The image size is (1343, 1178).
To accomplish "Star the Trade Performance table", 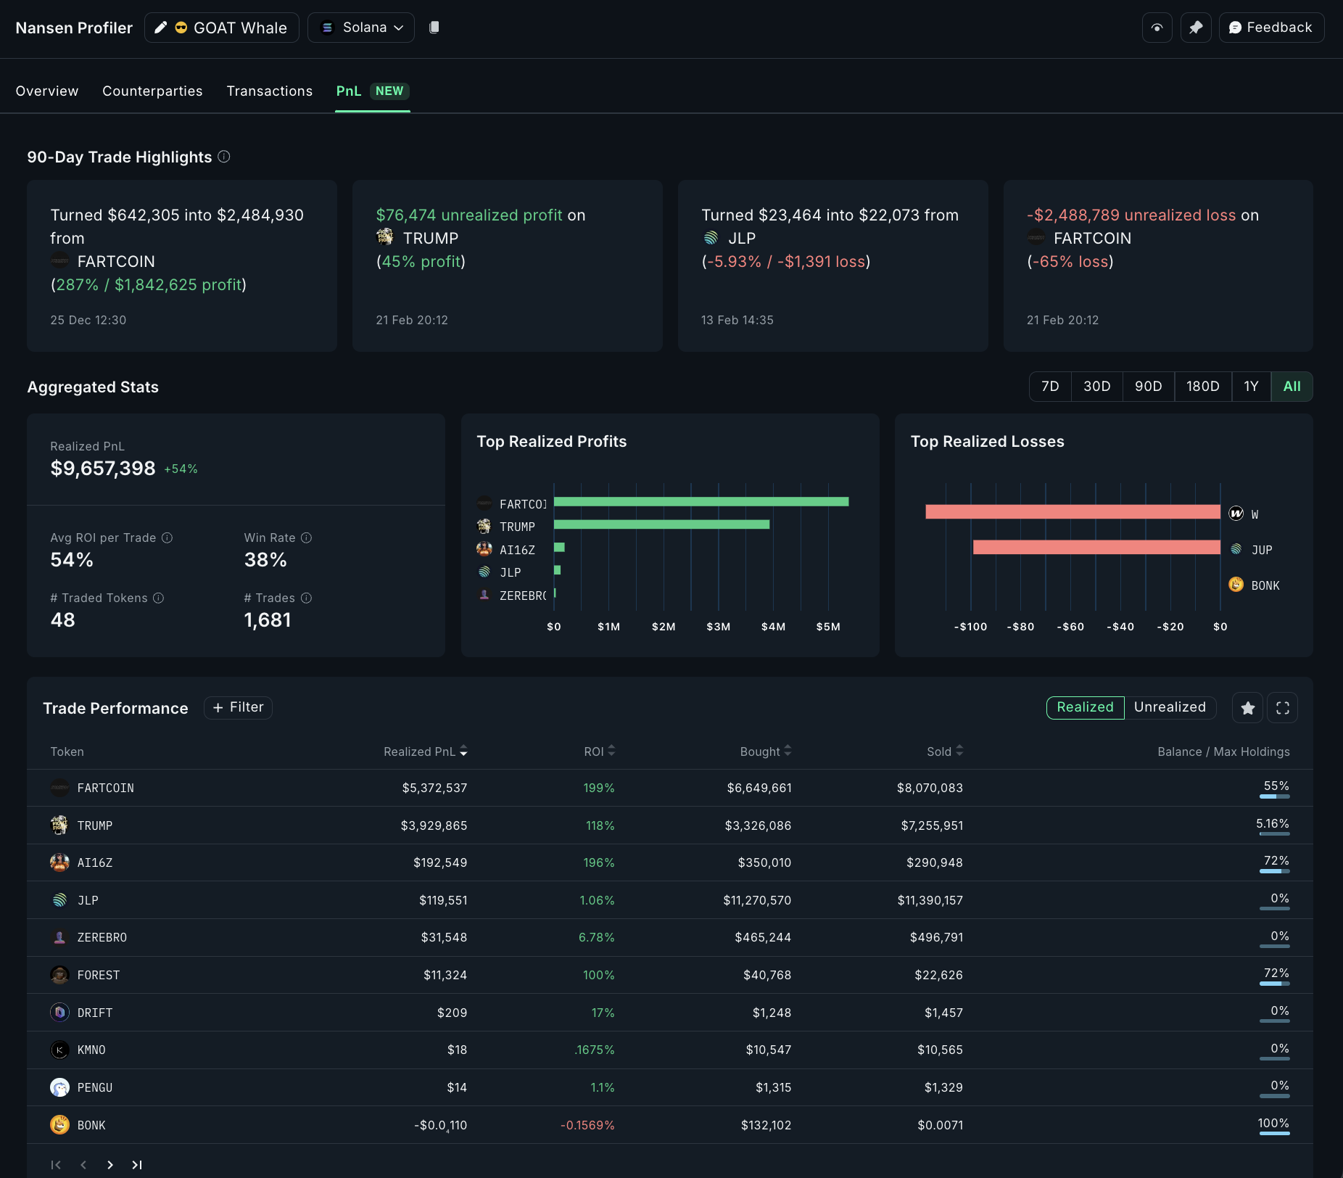I will (1247, 707).
